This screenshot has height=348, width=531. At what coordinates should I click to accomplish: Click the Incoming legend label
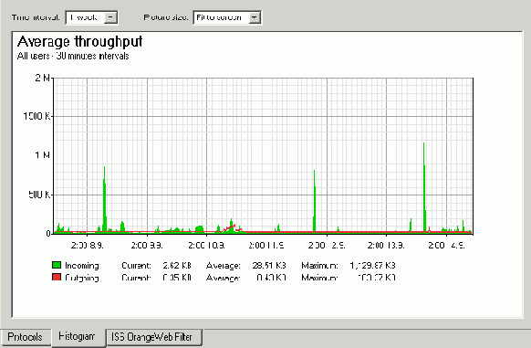82,266
